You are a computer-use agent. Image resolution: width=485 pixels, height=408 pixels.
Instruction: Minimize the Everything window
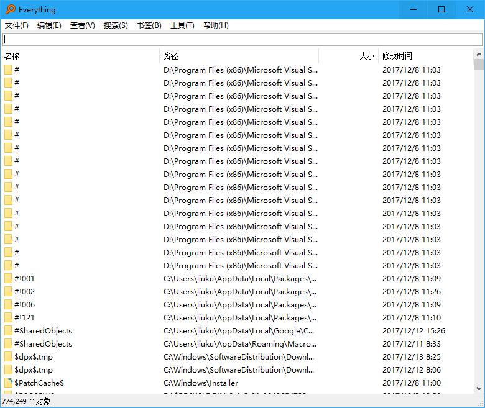(413, 9)
